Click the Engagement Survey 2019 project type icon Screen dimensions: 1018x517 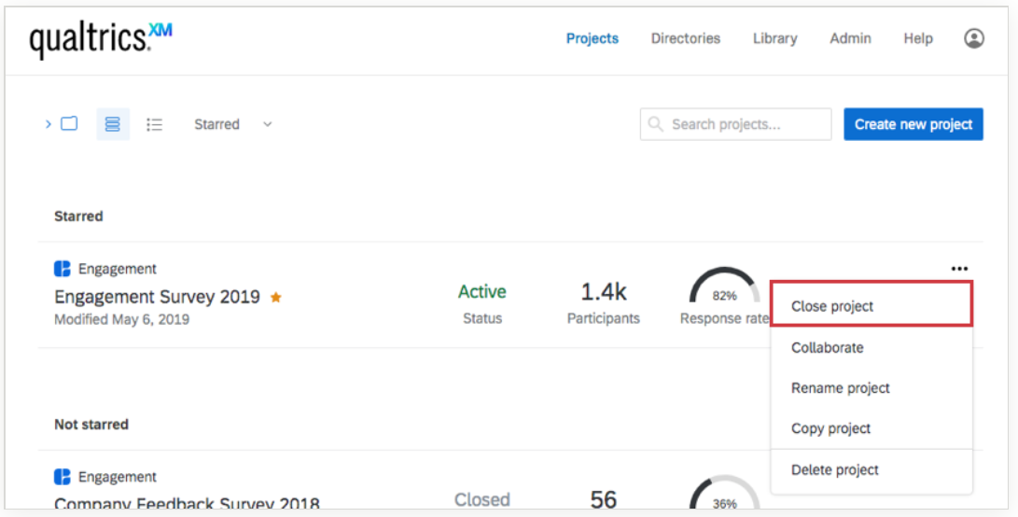[63, 269]
